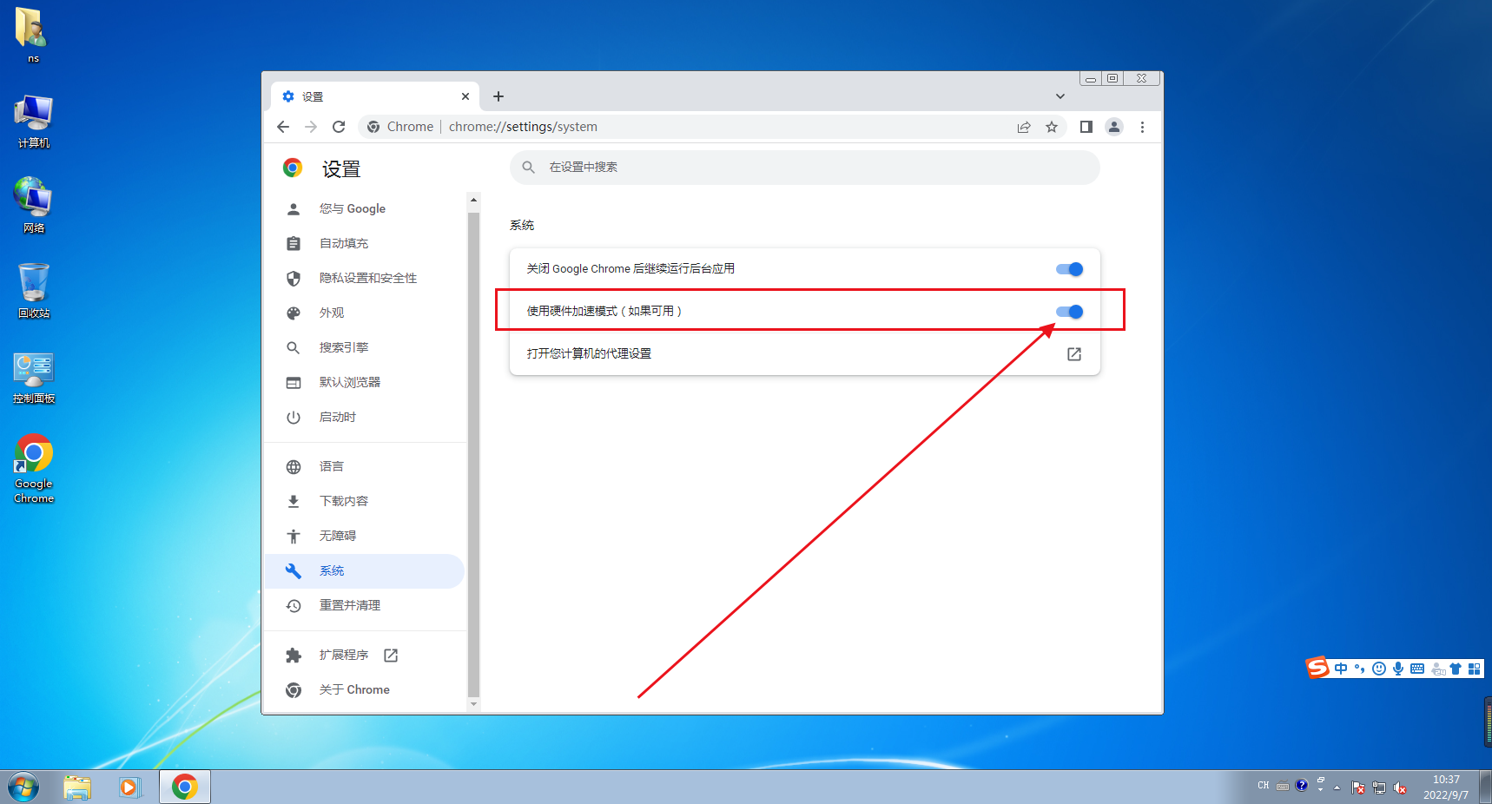Open the Sogou soft keyboard icon

(1417, 669)
